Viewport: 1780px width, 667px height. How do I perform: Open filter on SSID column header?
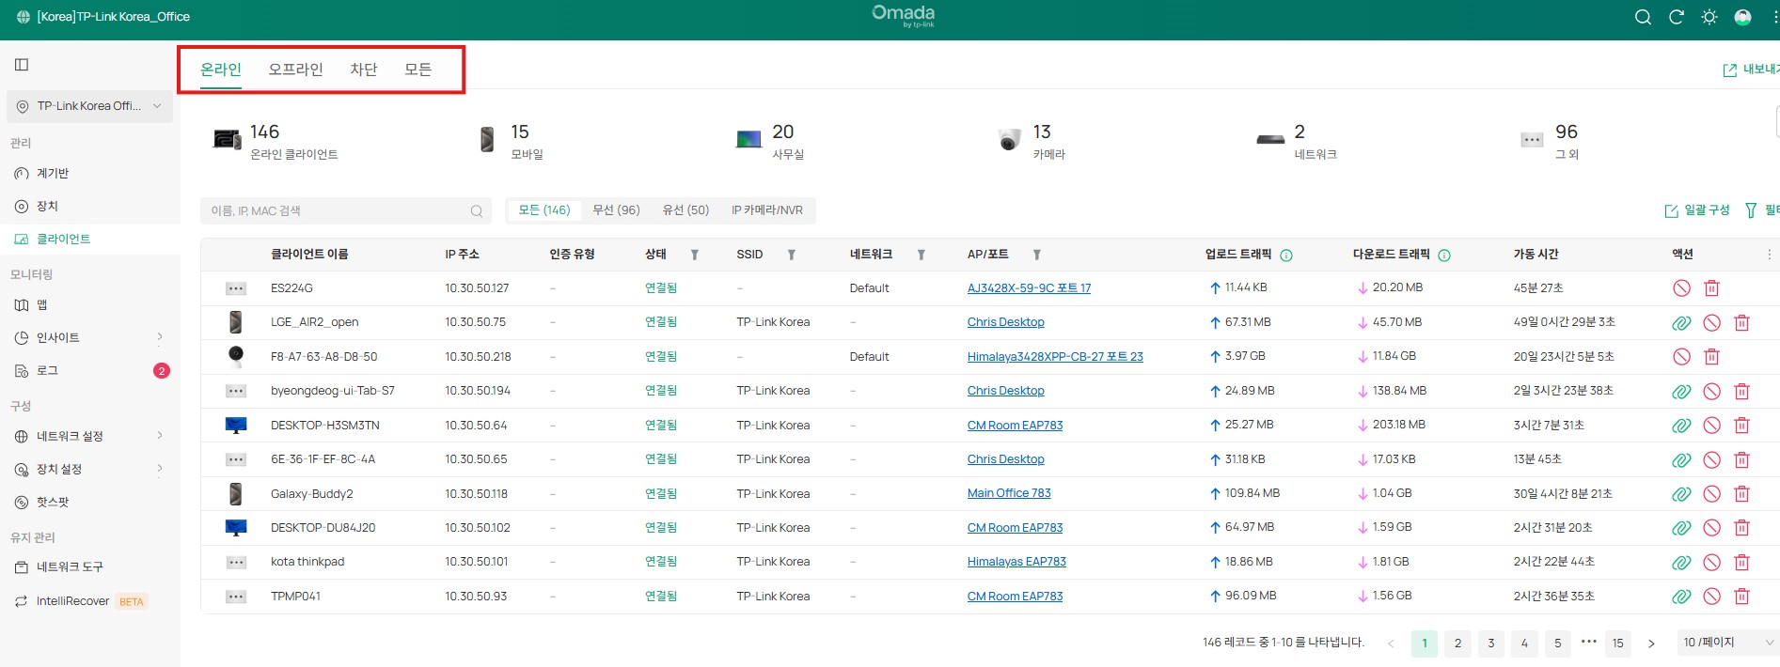[x=791, y=255]
